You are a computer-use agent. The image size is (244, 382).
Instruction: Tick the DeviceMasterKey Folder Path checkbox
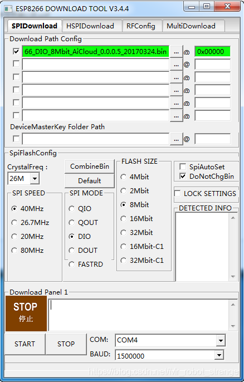click(x=16, y=139)
